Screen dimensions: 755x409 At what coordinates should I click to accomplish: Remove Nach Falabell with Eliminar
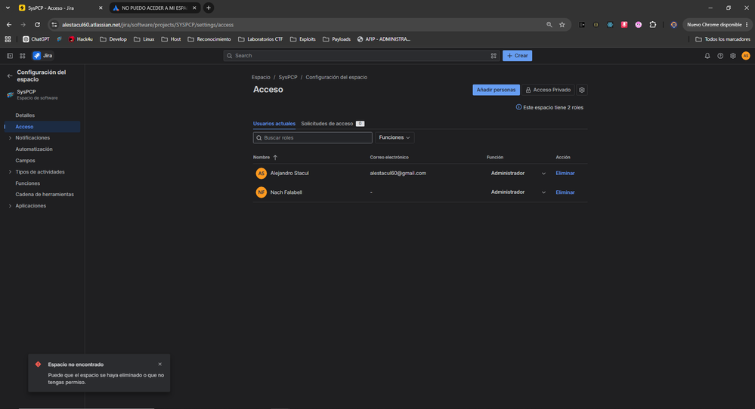[565, 192]
